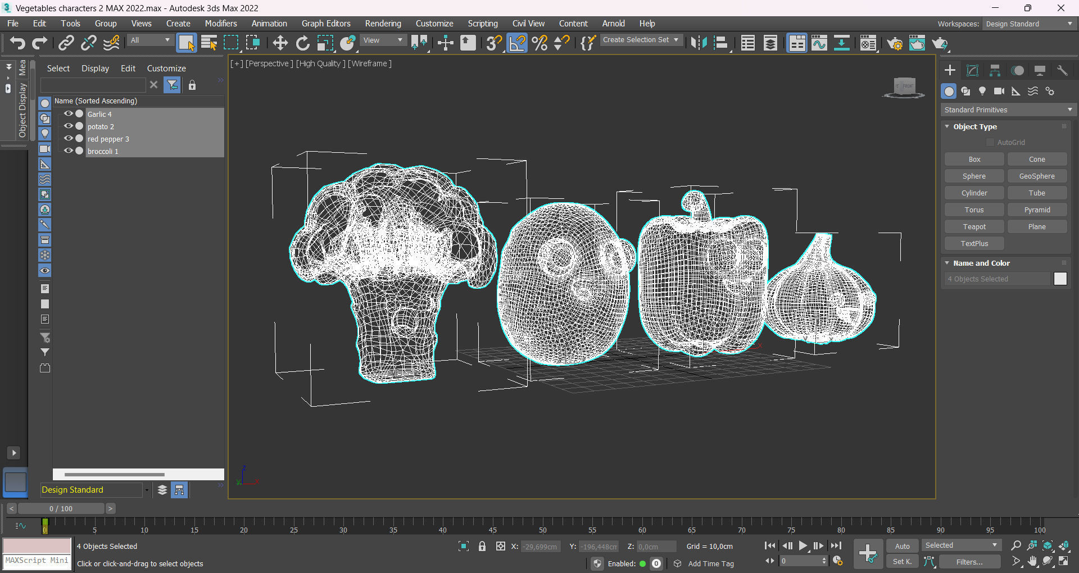The width and height of the screenshot is (1079, 573).
Task: Open Render Setup teapot icon
Action: [x=895, y=43]
